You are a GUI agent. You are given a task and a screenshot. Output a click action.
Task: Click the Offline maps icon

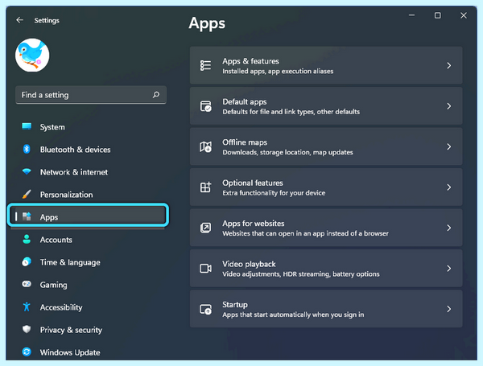[205, 146]
